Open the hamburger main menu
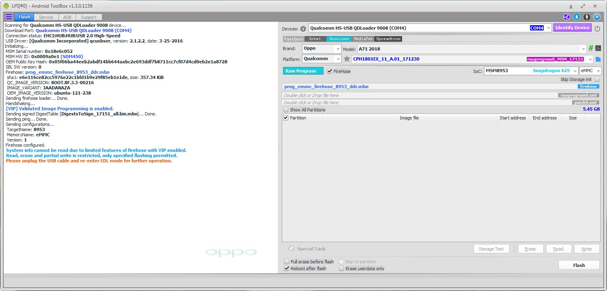607x291 pixels. pyautogui.click(x=9, y=17)
